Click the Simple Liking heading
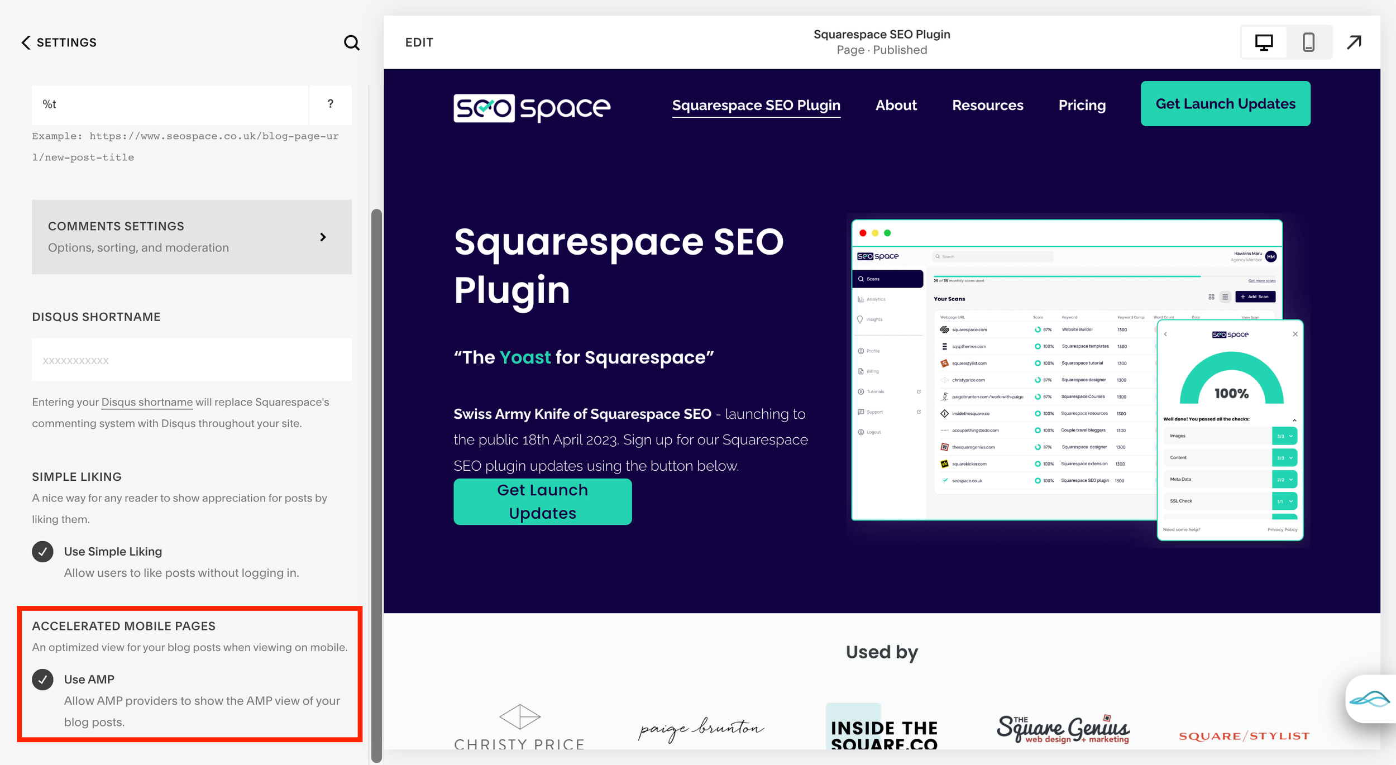The width and height of the screenshot is (1396, 765). 77,477
